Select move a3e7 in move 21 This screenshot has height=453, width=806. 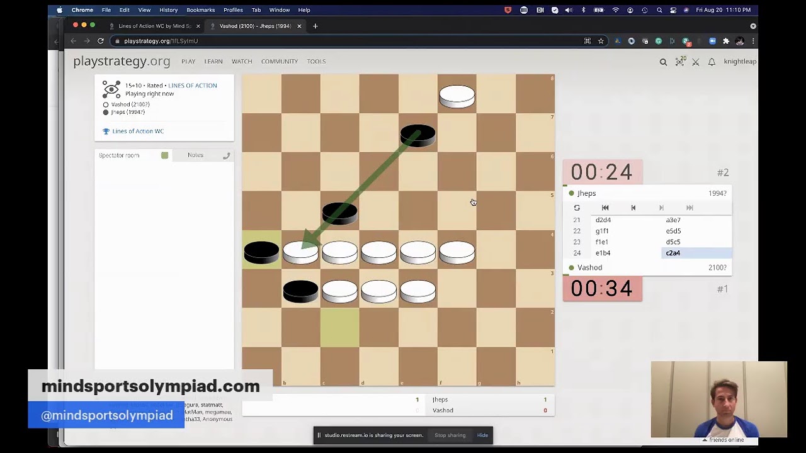pos(673,220)
